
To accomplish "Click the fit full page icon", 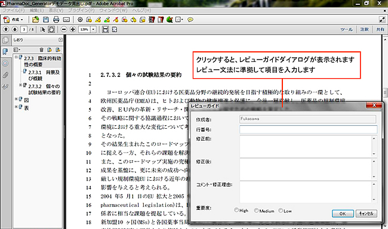I will pyautogui.click(x=115, y=29).
